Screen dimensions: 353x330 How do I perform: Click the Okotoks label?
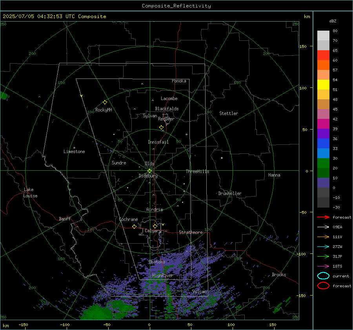(x=157, y=262)
